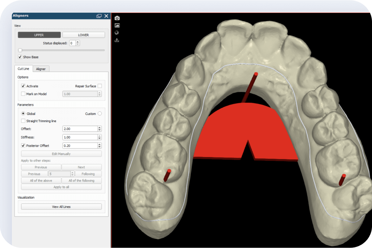
Task: Increase the Status displayed value
Action: tap(78, 42)
